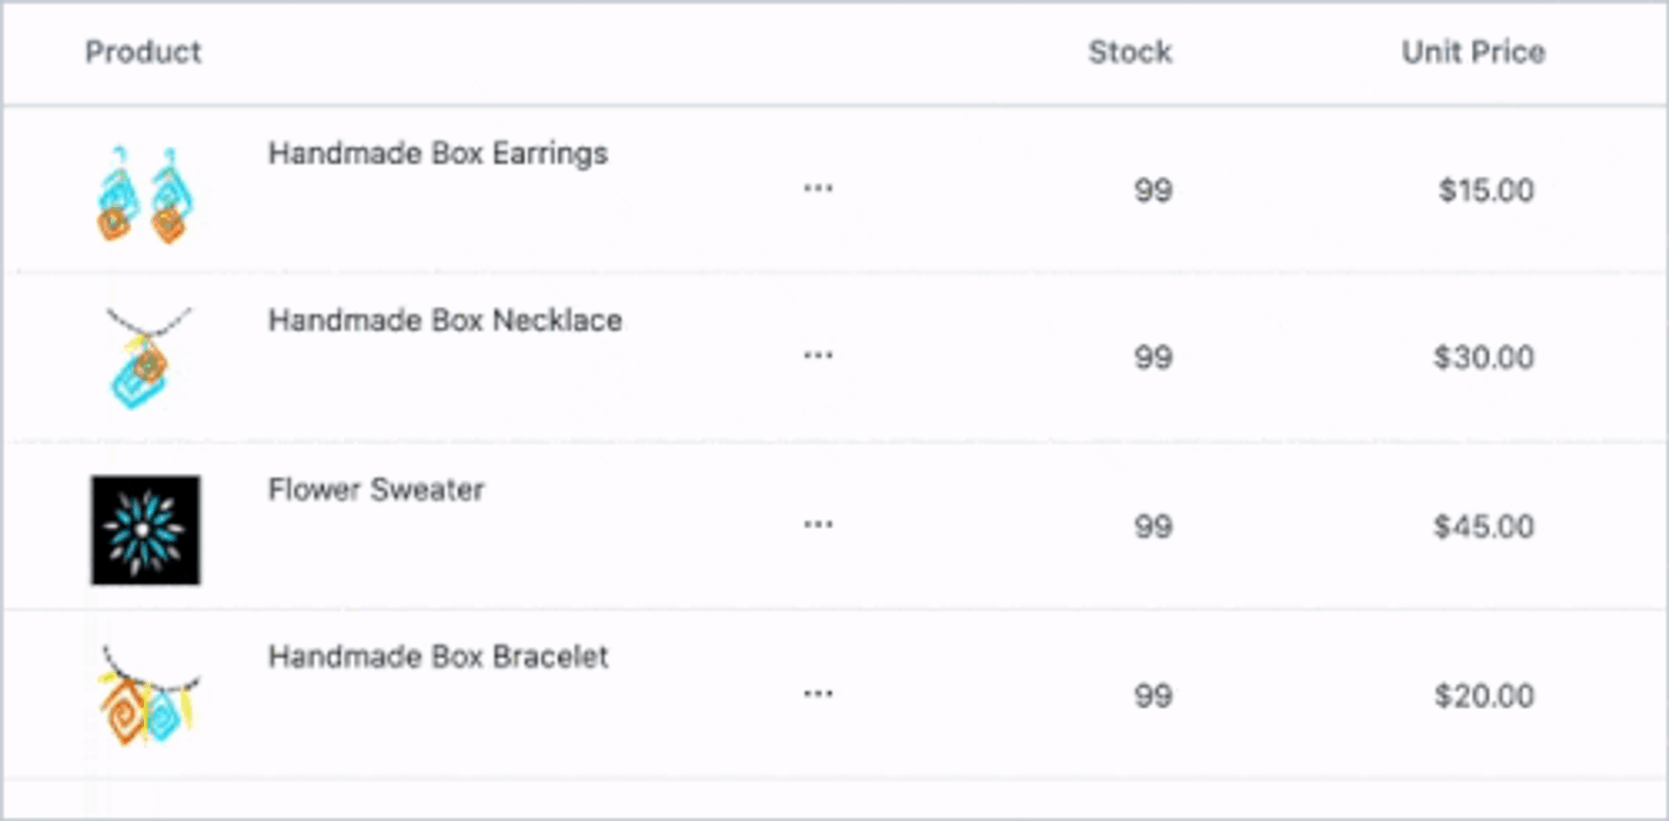
Task: Click the Flower Sweater product image
Action: point(144,527)
